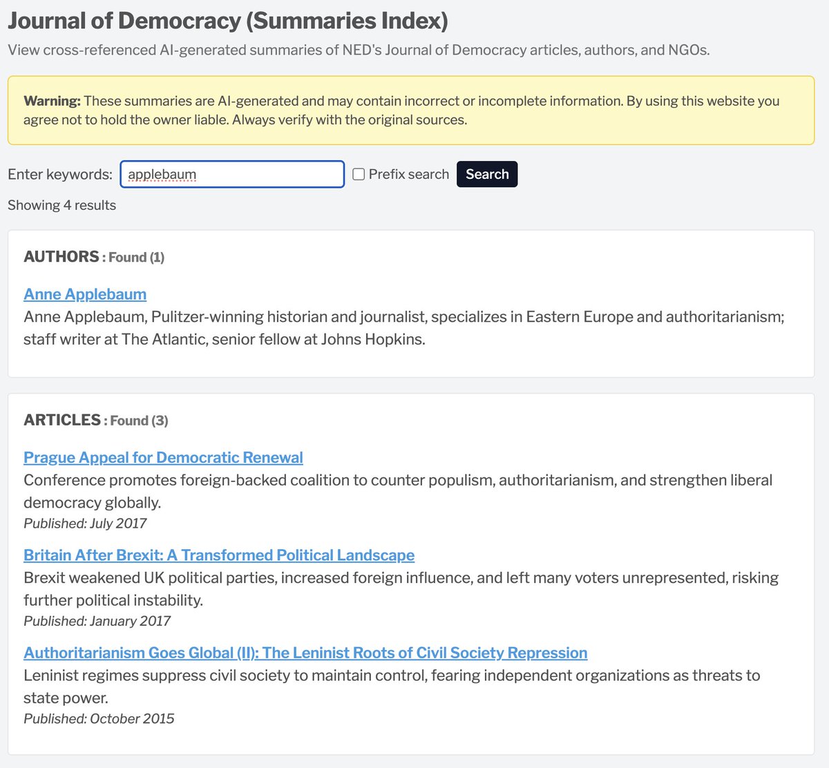Open Authoritarianism Goes Global (II) article
Screen dimensions: 829x768
(305, 653)
